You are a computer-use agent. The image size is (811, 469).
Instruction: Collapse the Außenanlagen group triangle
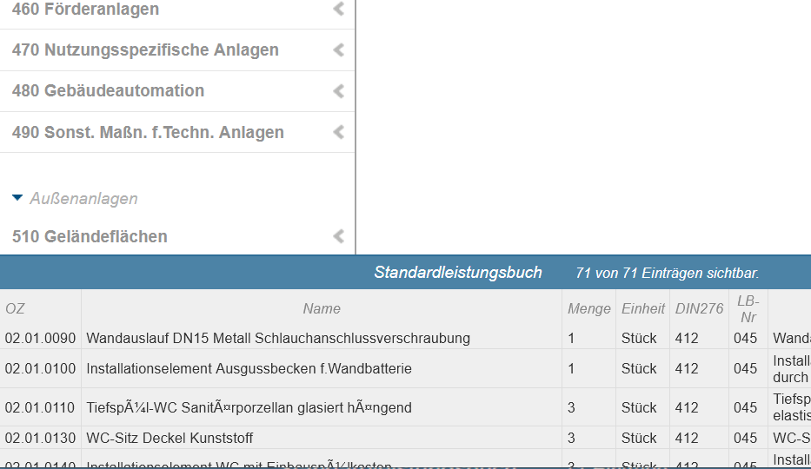(x=17, y=198)
